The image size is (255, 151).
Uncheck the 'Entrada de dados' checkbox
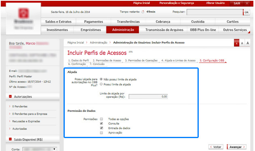[x=102, y=128]
